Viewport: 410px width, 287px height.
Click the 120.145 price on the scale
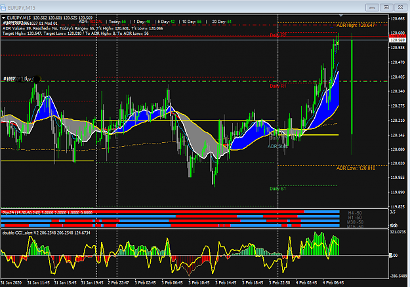[398, 135]
